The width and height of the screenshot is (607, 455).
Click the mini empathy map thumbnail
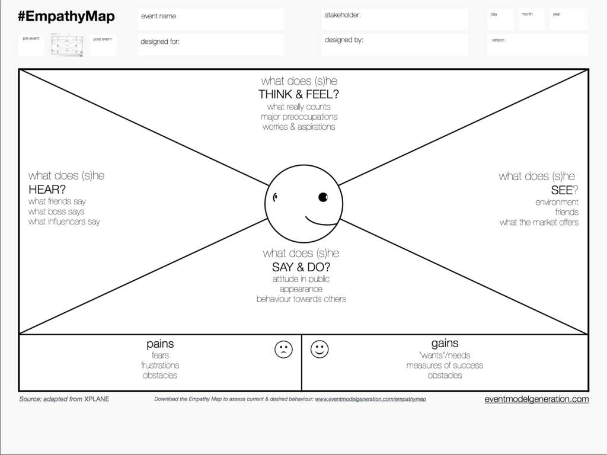click(68, 46)
